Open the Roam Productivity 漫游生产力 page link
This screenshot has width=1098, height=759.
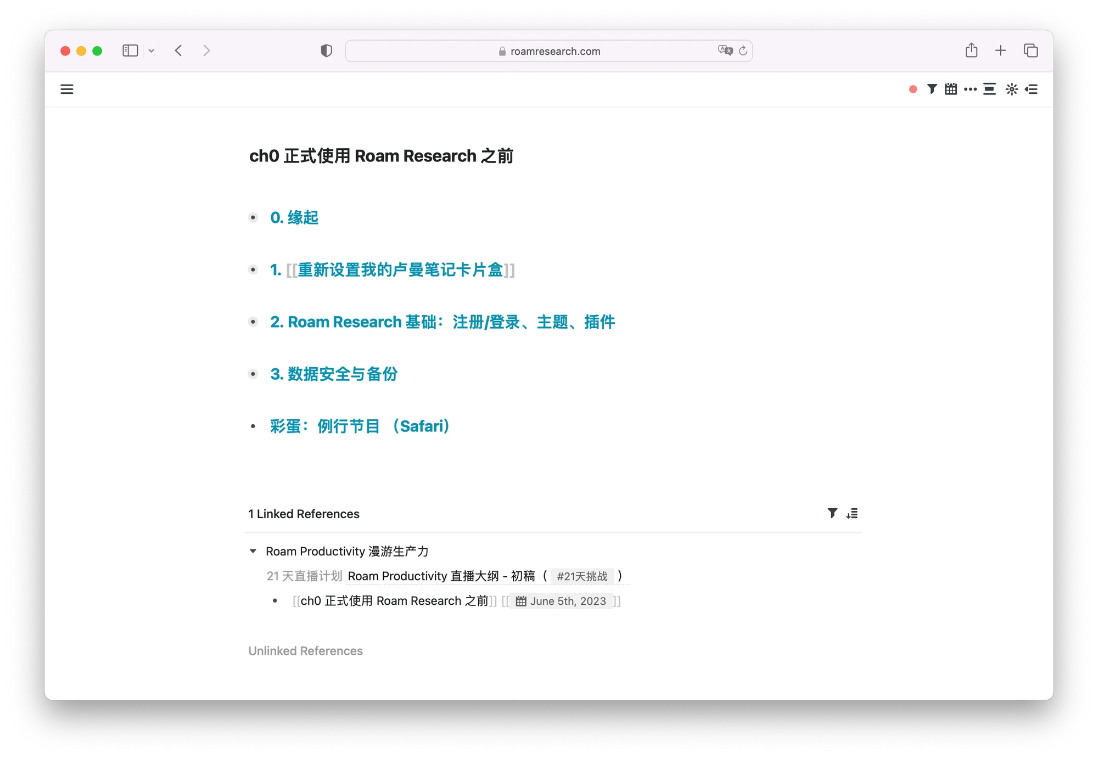(x=347, y=551)
